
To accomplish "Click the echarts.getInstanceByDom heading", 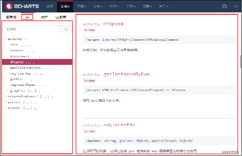I will pos(116,74).
